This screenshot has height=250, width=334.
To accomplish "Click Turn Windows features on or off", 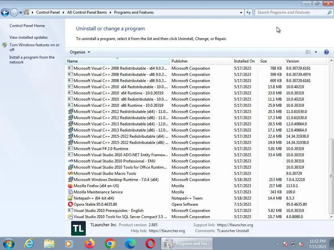I will (34, 47).
